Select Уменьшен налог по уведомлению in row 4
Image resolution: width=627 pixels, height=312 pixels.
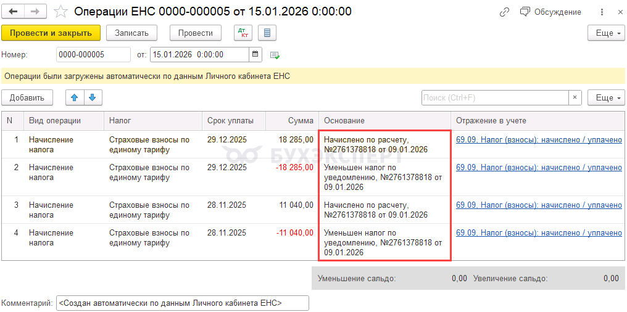click(x=383, y=242)
